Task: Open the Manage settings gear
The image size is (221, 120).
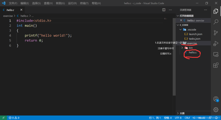Action: point(216,110)
